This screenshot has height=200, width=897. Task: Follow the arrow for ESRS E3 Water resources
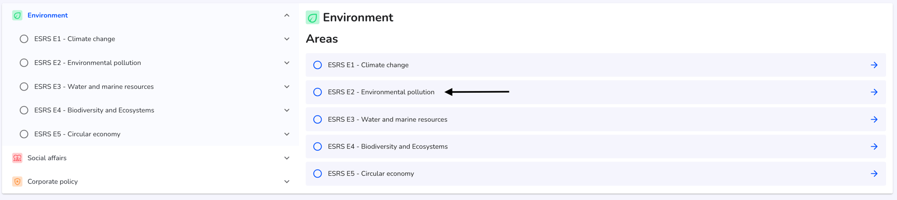tap(874, 119)
